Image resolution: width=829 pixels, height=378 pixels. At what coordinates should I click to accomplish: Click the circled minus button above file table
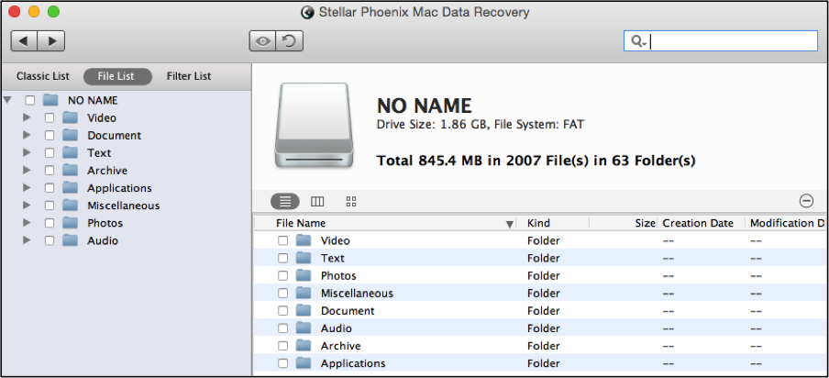coord(806,201)
